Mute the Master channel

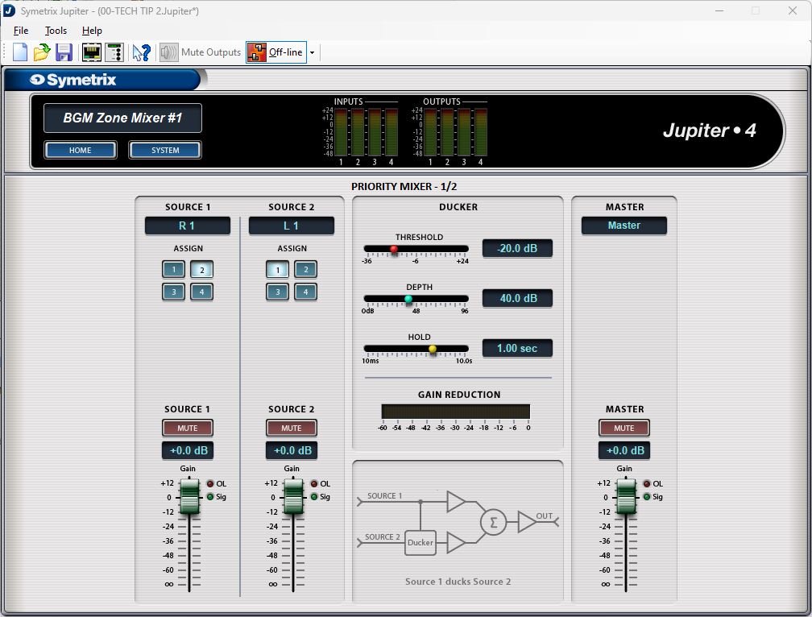click(623, 428)
